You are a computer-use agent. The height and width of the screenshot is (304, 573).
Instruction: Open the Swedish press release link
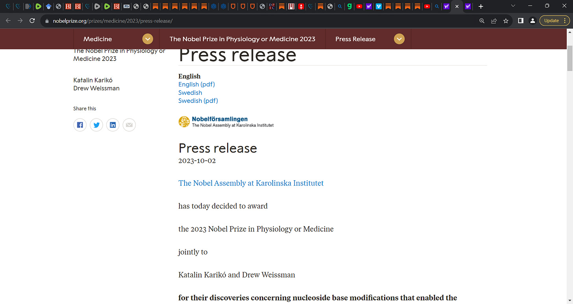click(190, 93)
